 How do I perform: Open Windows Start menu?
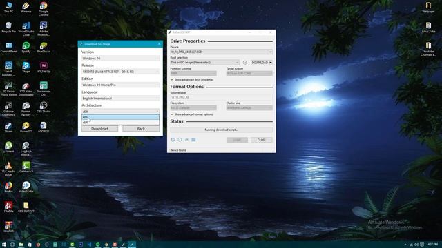click(4, 245)
